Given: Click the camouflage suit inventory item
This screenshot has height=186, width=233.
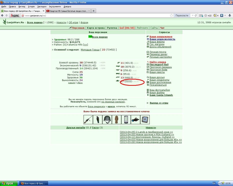Looking at the screenshot, I should pyautogui.click(x=116, y=119).
